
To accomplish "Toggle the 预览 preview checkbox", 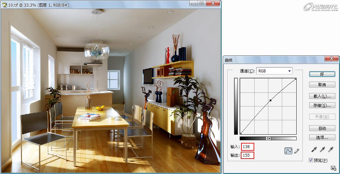I will (x=311, y=160).
